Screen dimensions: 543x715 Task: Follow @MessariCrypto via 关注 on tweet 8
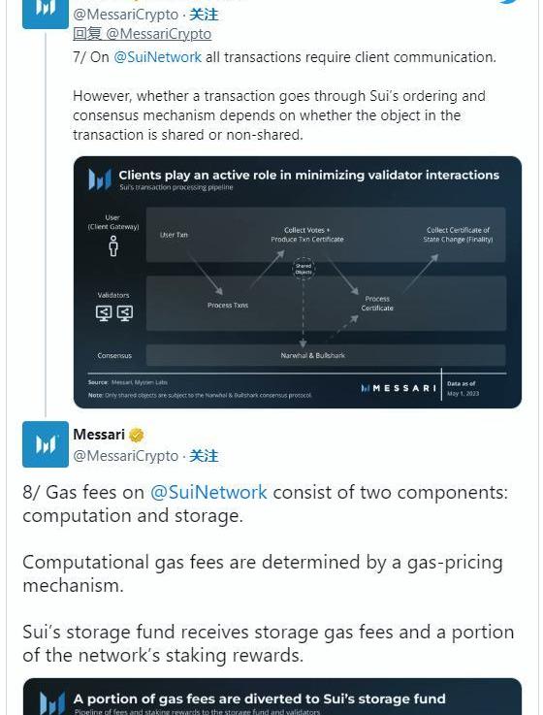pyautogui.click(x=204, y=456)
